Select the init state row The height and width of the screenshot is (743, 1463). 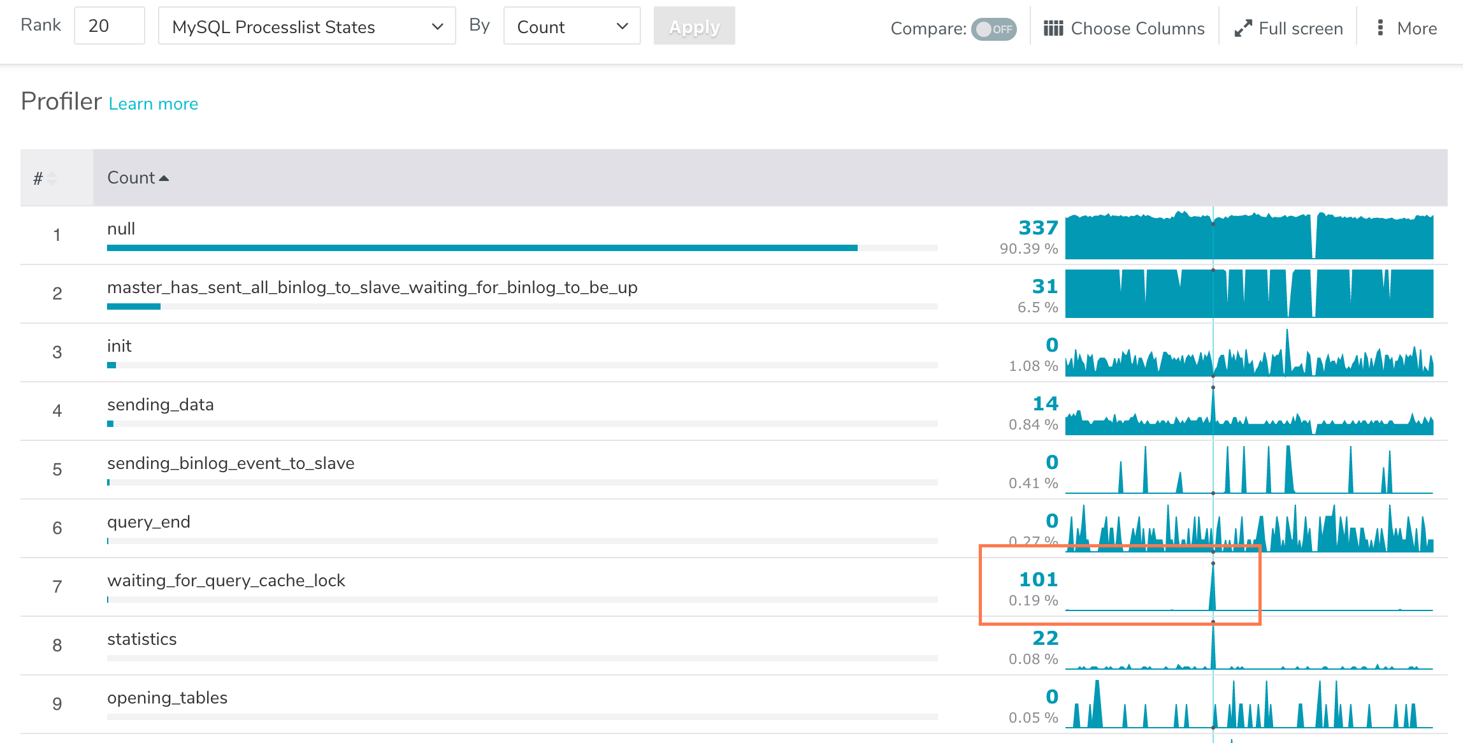pos(119,347)
